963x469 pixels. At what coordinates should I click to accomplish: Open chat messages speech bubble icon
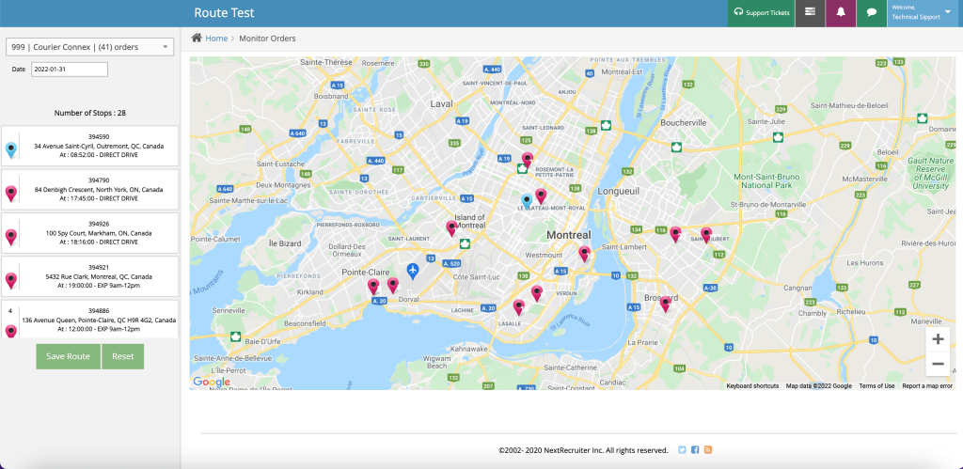[872, 13]
